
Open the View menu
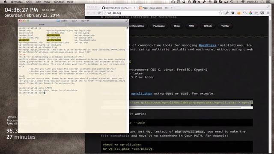coord(47,2)
